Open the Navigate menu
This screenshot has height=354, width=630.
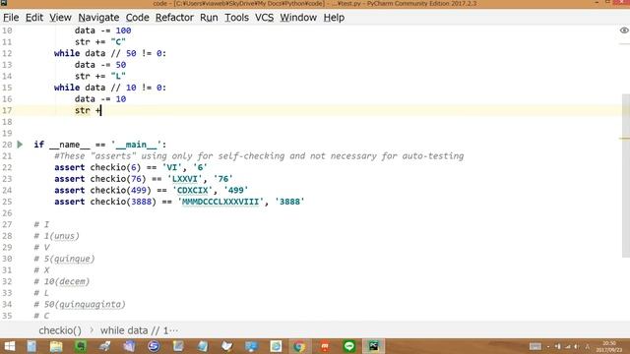[x=98, y=18]
